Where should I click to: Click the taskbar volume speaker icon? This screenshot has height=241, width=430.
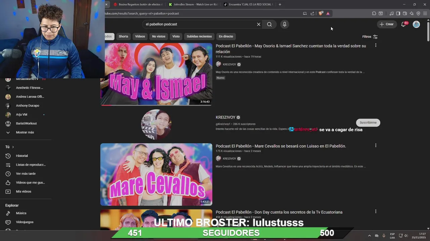(x=406, y=236)
